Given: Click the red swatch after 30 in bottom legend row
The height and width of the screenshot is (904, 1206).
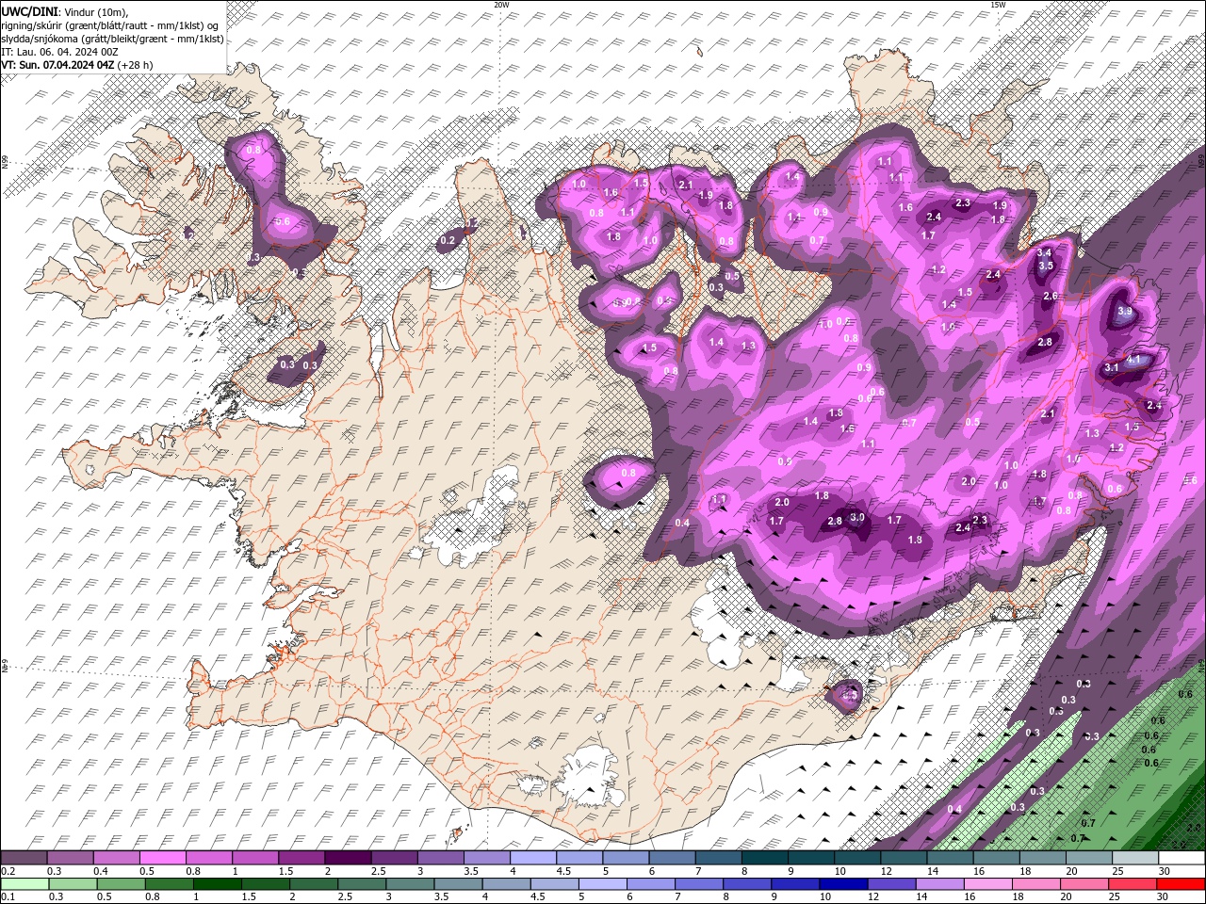Looking at the screenshot, I should point(1182,884).
